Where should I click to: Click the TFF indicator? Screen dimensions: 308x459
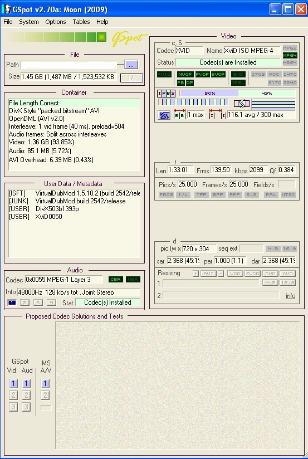point(202,194)
